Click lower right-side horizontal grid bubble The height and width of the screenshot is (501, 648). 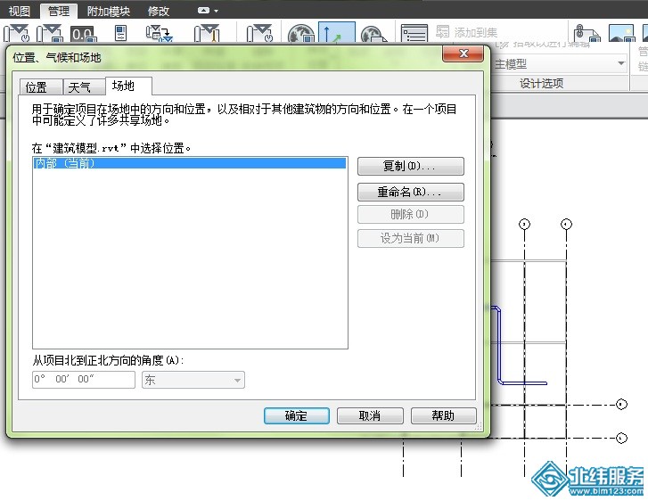(621, 438)
